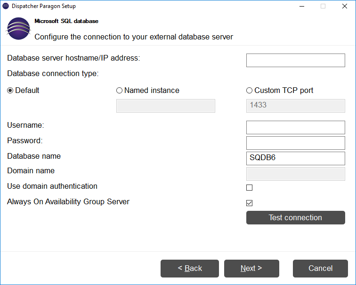This screenshot has height=285, width=356.
Task: Close the Dispatcher Paragon Setup window
Action: pos(345,6)
